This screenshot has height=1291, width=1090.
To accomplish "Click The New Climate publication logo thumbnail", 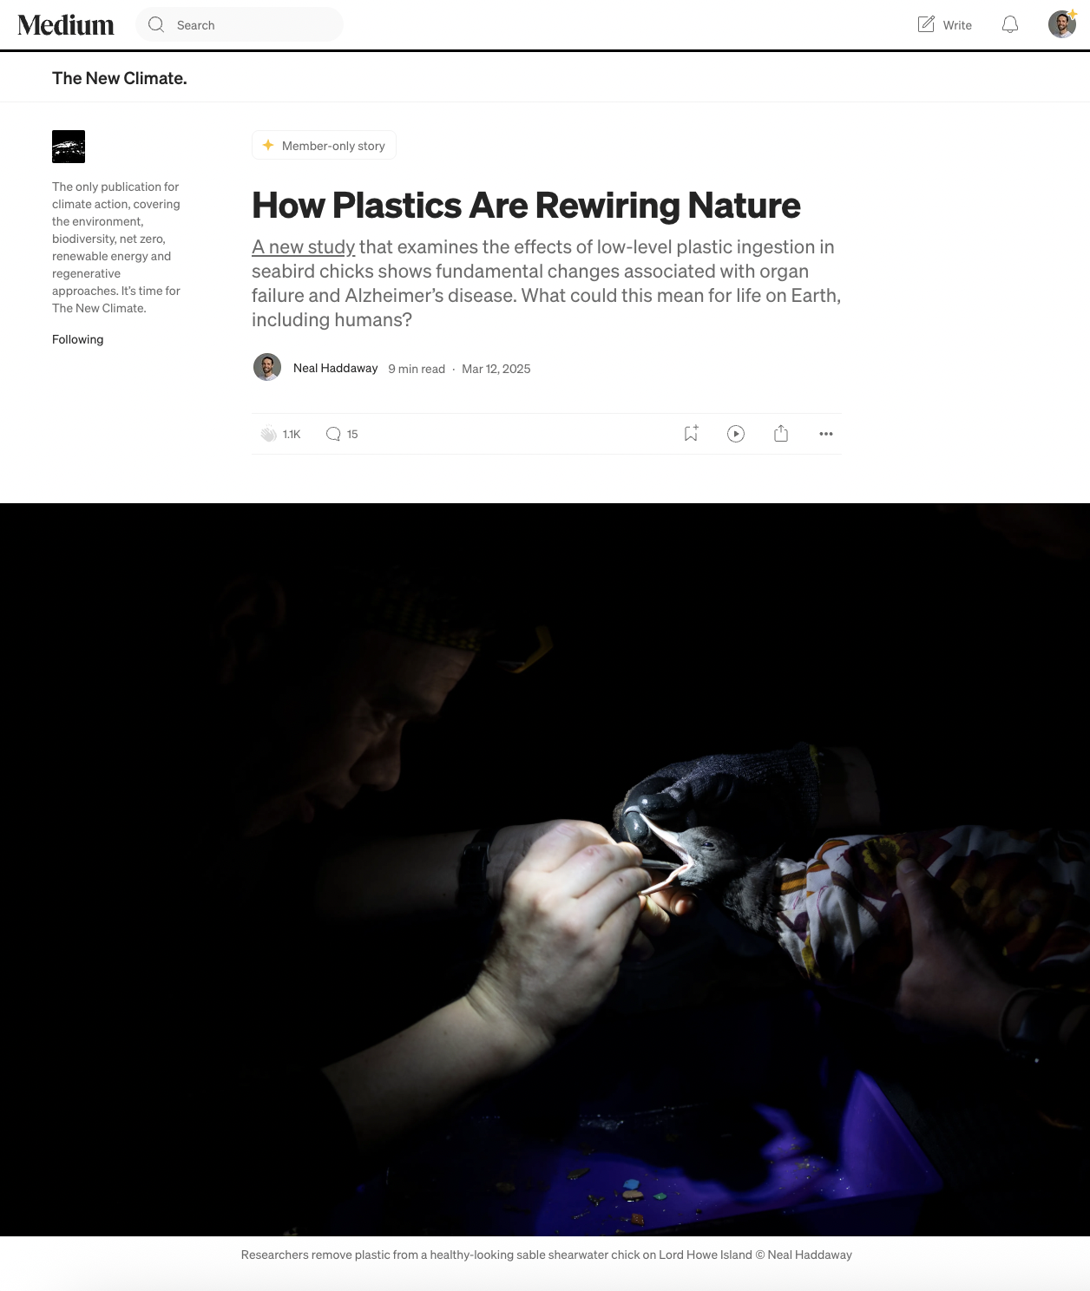I will coord(69,147).
